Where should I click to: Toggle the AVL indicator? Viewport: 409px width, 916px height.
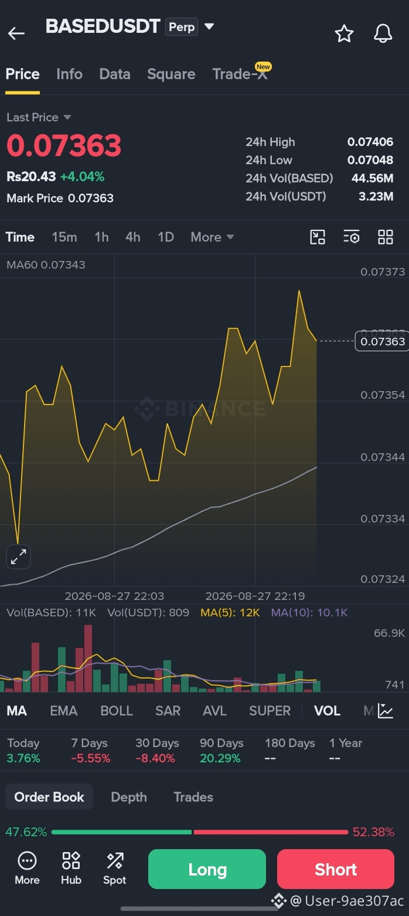coord(214,711)
